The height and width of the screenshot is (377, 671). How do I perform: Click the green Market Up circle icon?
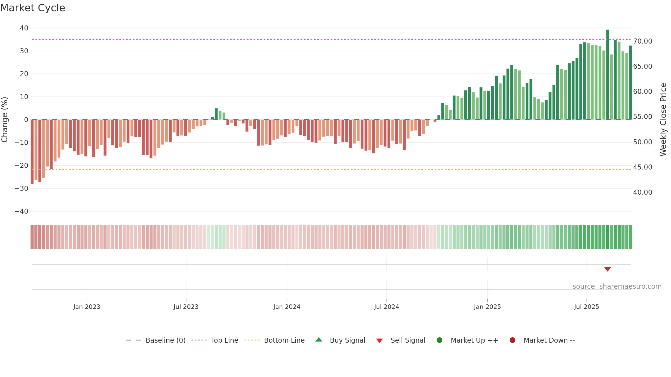coord(440,340)
